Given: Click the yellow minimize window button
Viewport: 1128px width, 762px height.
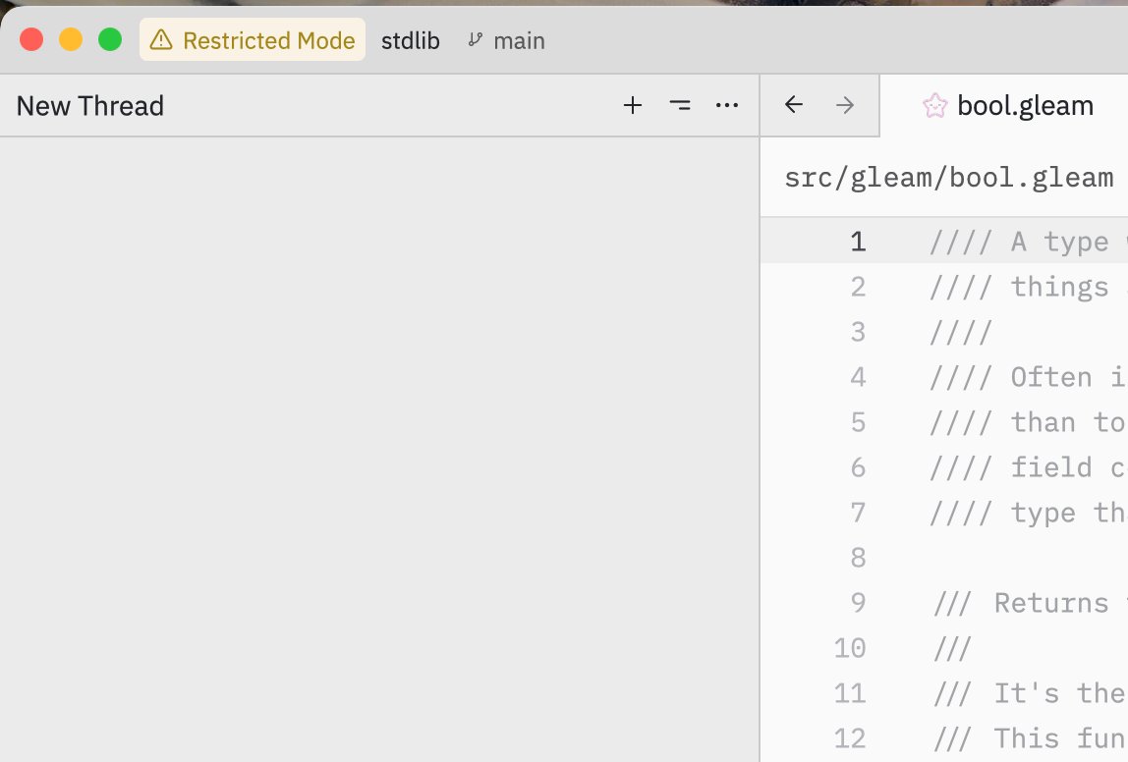Looking at the screenshot, I should click(x=71, y=39).
